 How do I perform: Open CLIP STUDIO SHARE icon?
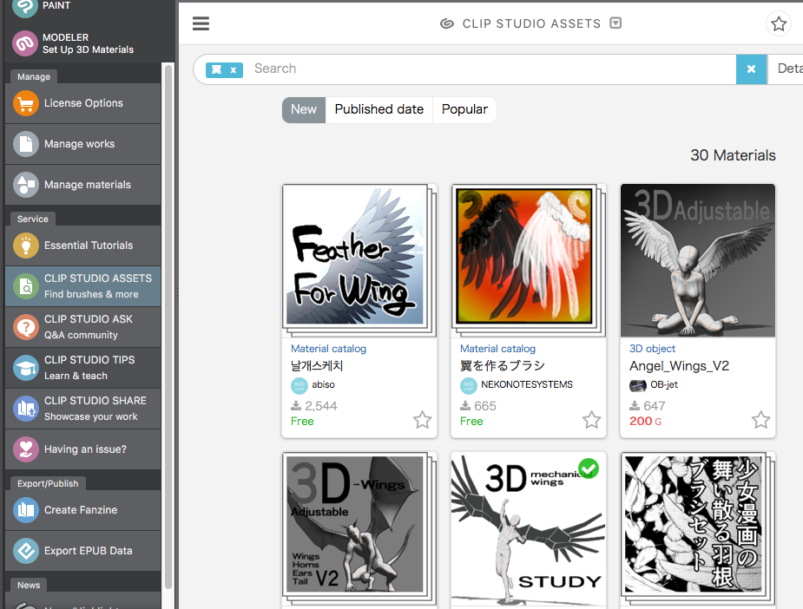coord(25,409)
